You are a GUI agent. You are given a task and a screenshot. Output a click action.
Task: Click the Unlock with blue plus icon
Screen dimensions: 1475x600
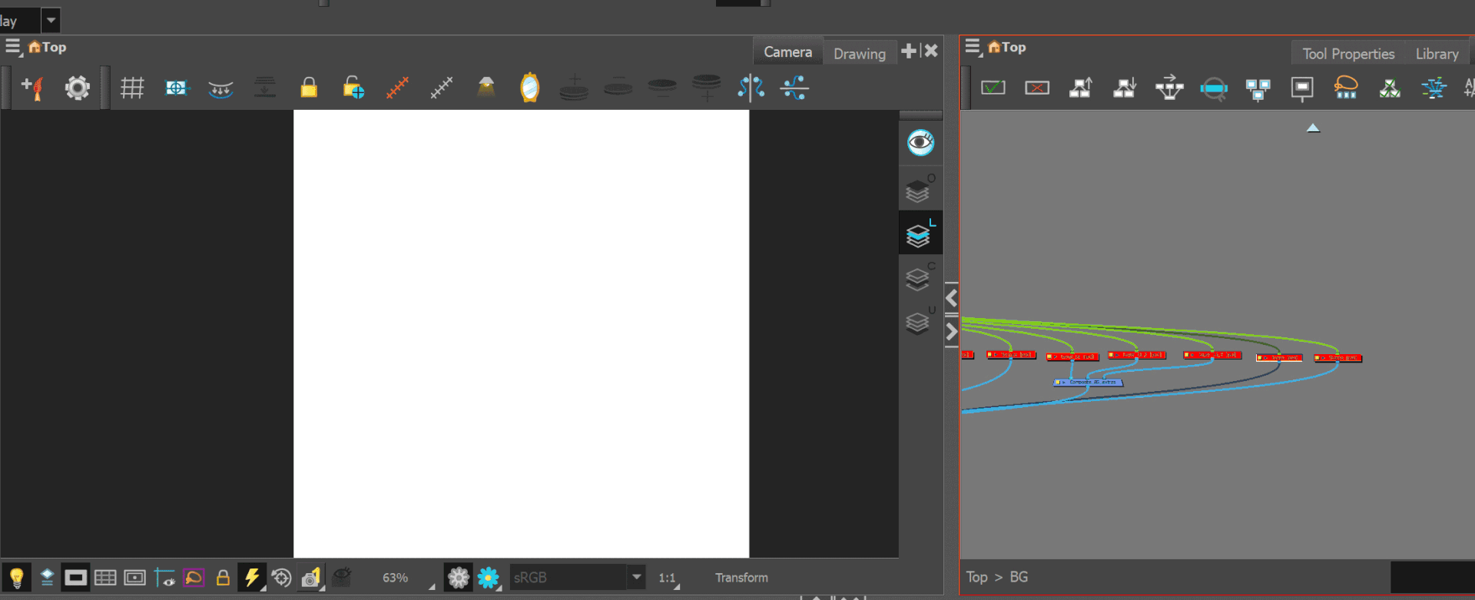(353, 88)
